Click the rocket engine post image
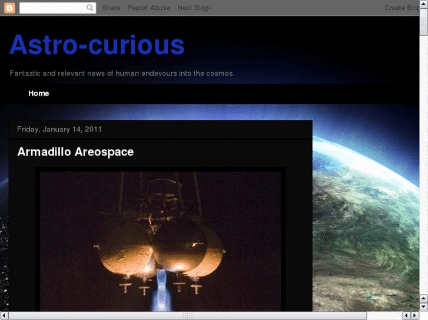The height and width of the screenshot is (320, 428). pos(161,241)
